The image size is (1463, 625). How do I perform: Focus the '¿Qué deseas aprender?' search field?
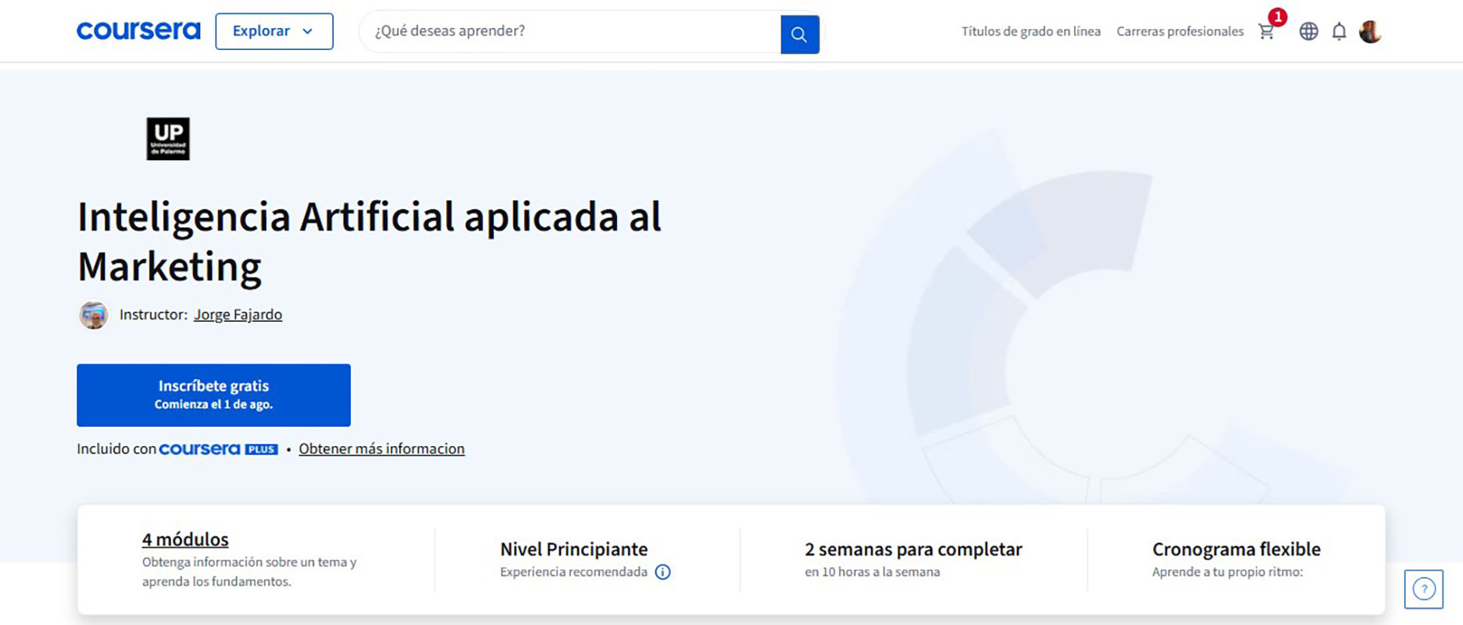tap(570, 31)
